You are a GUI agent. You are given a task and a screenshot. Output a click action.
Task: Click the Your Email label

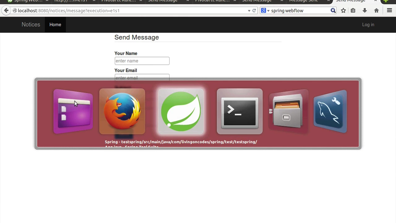click(126, 70)
